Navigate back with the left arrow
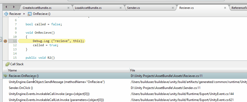This screenshot has height=102, width=247. [x=6, y=7]
